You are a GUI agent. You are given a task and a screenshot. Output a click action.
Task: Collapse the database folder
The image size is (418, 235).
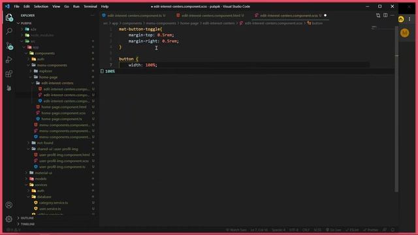(44, 196)
